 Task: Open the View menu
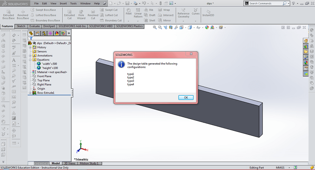click(53, 3)
